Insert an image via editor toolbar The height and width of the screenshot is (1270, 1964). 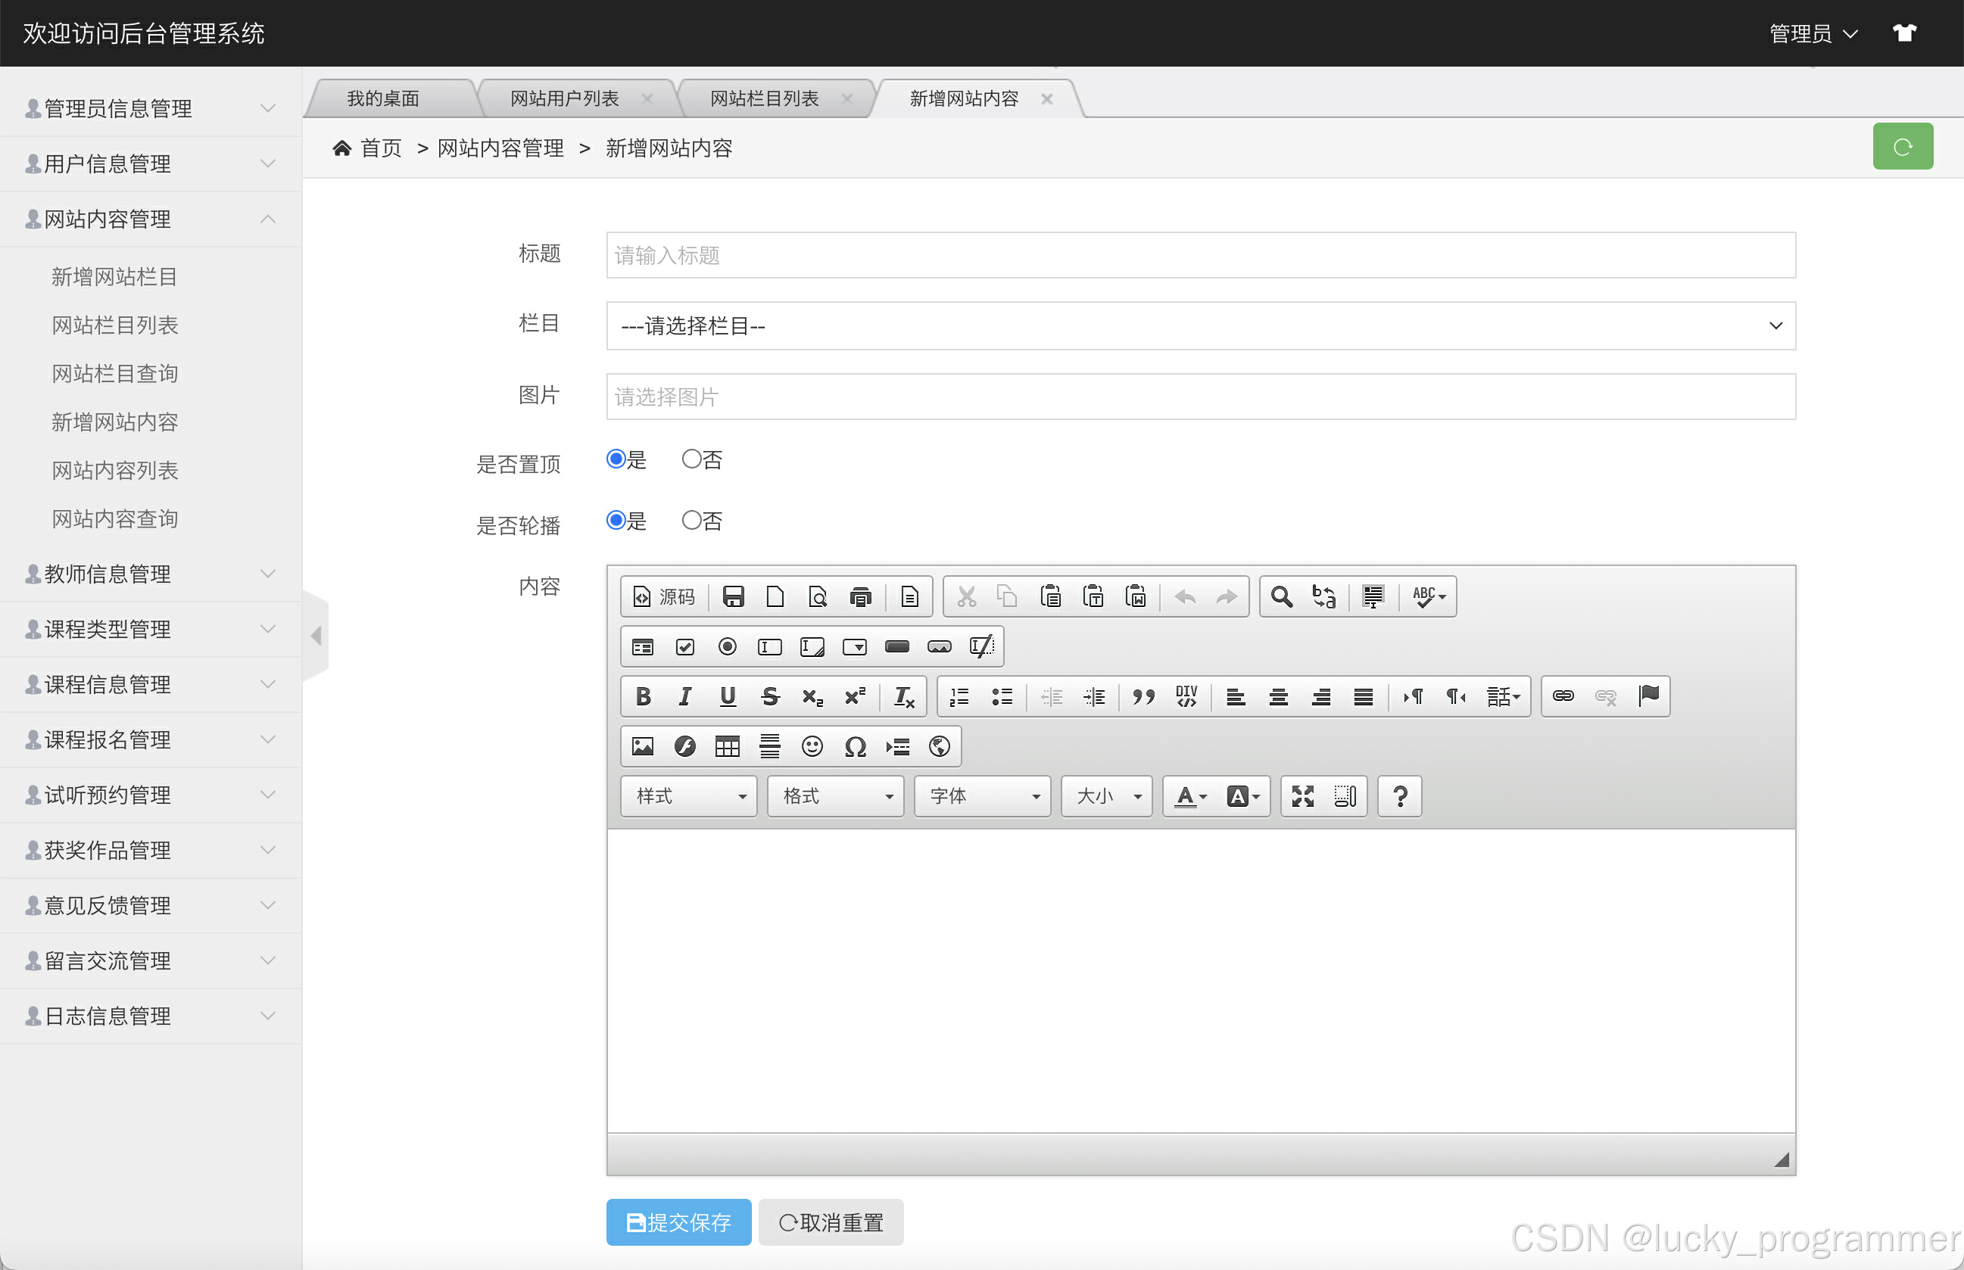[643, 747]
